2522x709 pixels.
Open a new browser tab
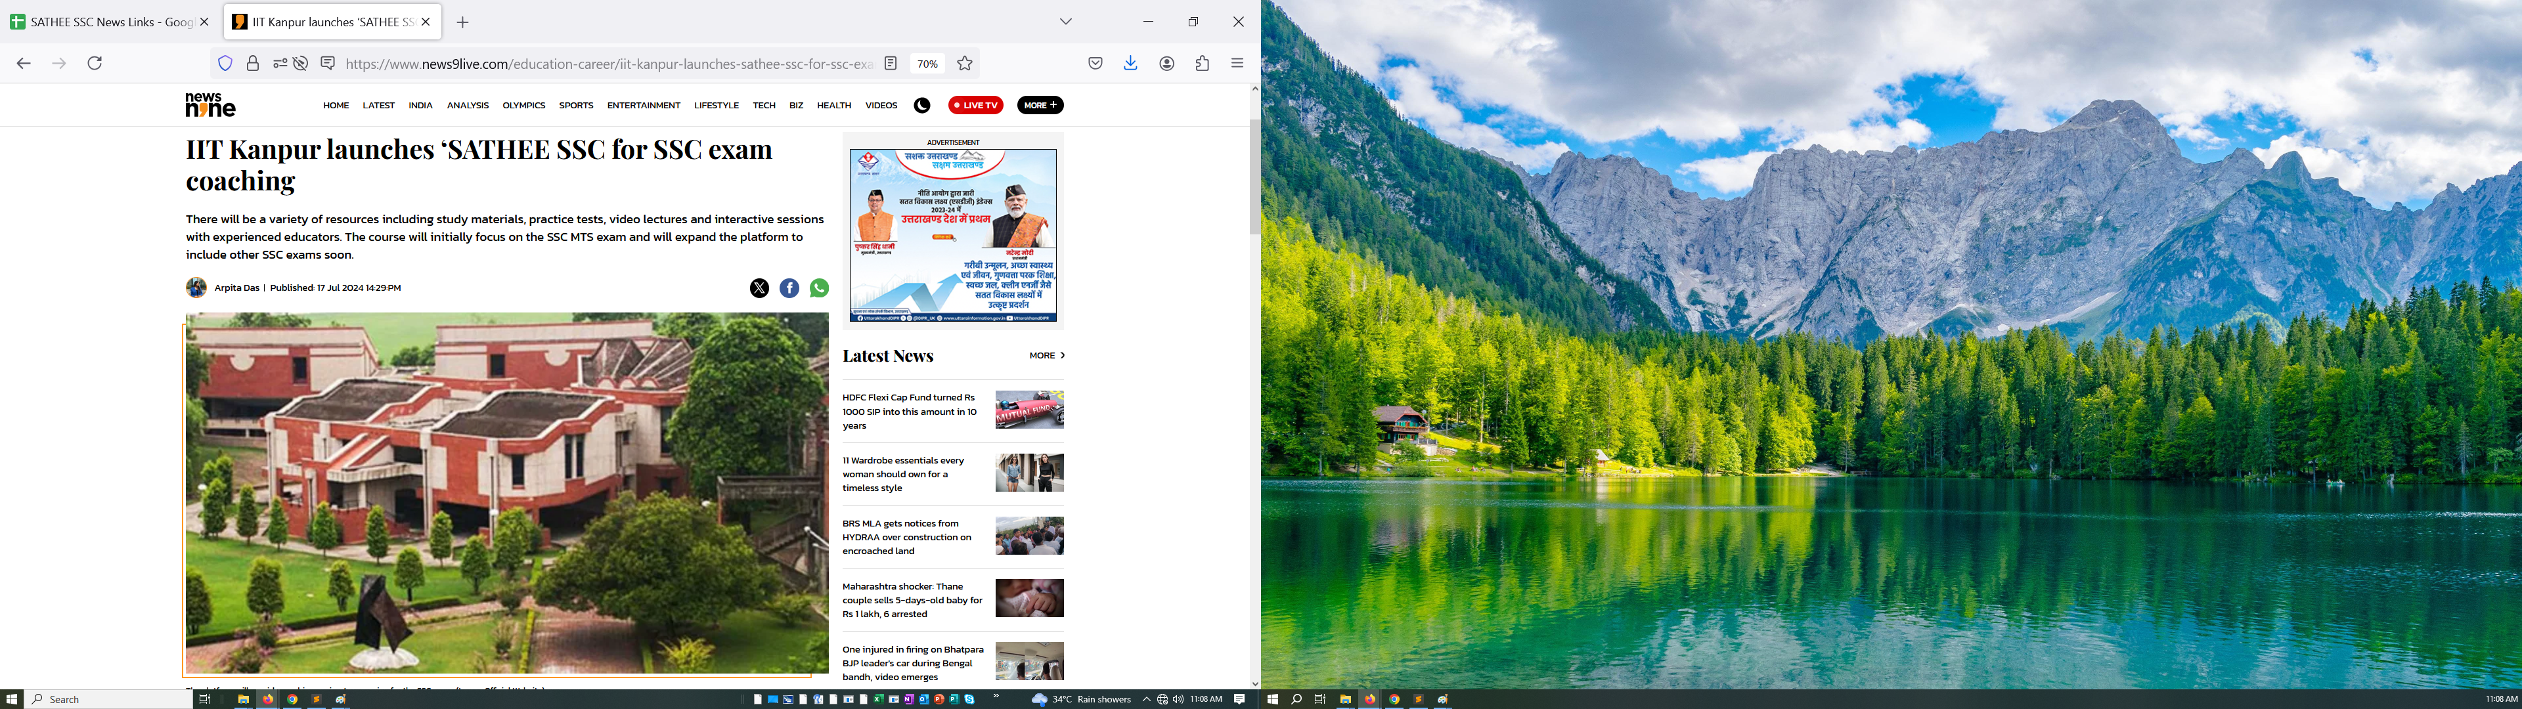click(463, 22)
